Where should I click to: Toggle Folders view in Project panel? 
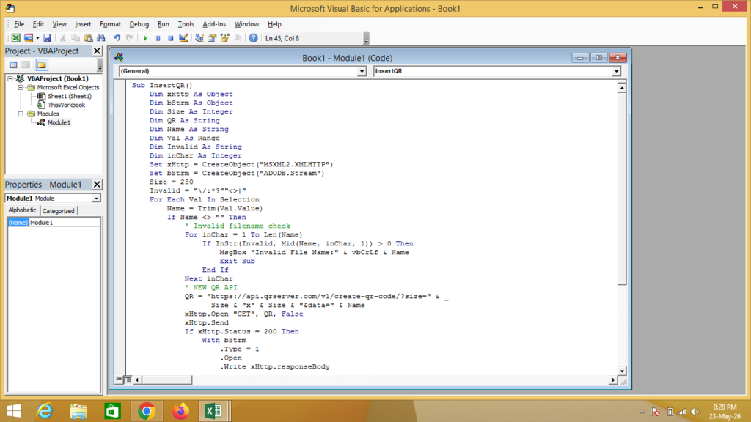42,65
